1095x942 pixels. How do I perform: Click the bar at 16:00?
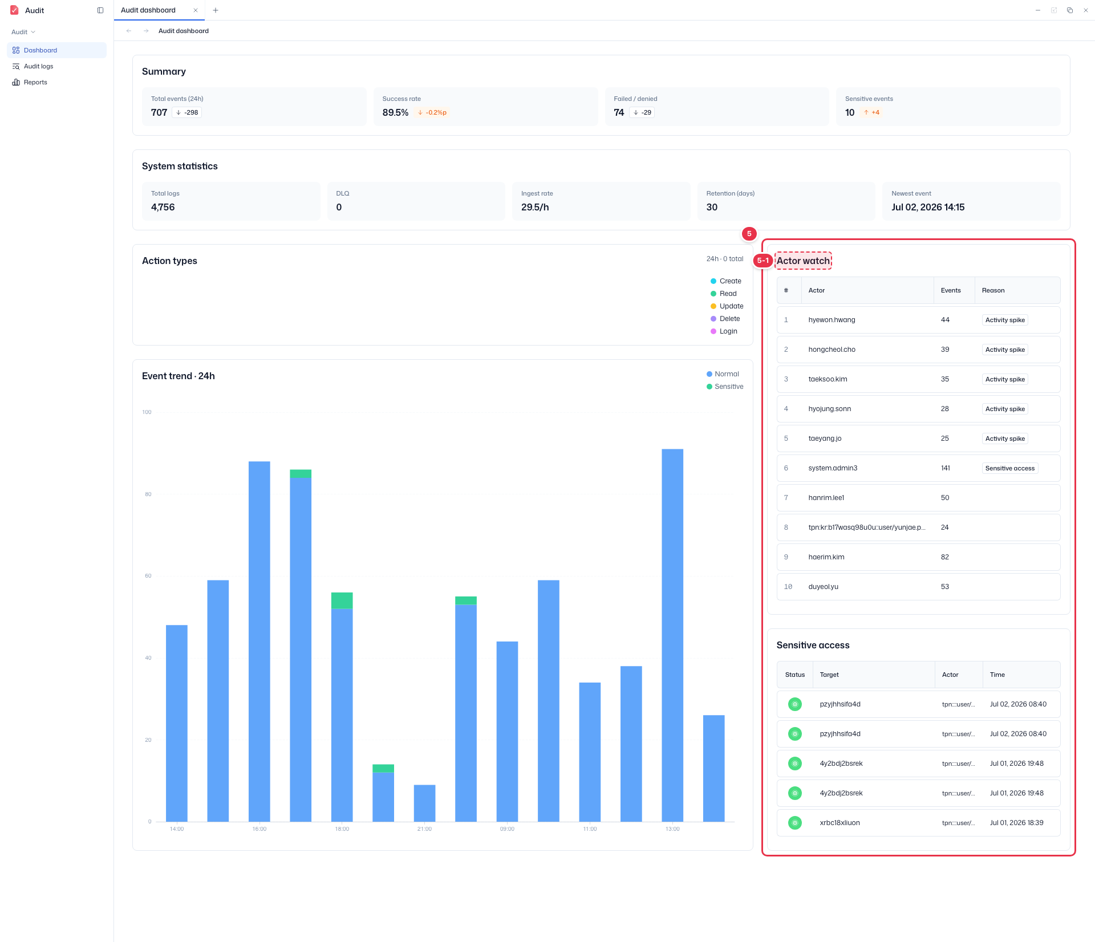click(x=259, y=641)
